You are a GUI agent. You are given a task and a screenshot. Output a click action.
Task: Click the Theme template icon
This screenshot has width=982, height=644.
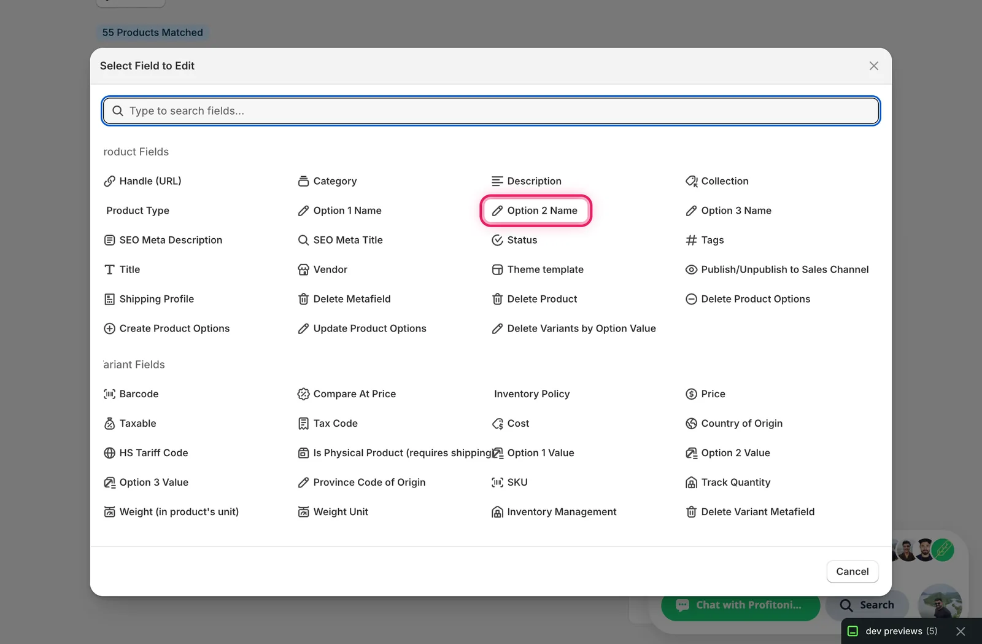497,270
